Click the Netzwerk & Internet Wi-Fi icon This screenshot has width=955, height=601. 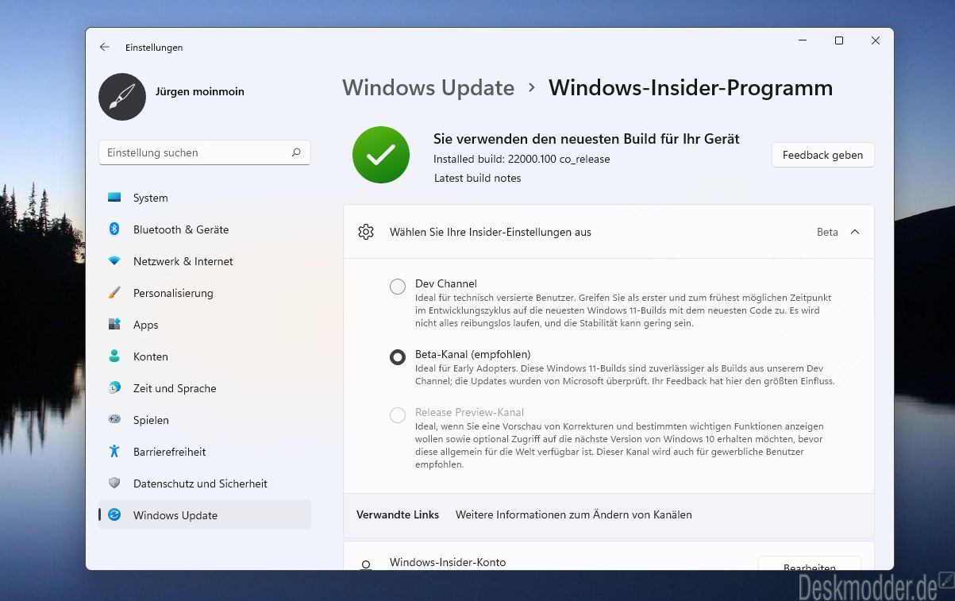point(114,261)
